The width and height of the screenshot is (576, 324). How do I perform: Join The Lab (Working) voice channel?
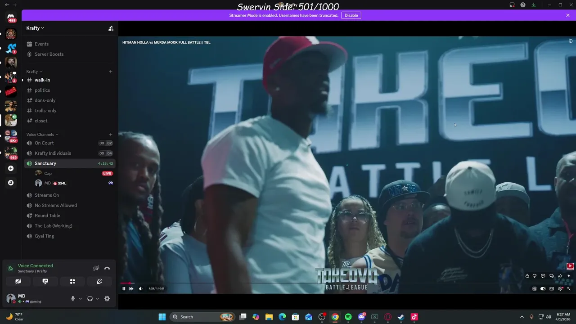[x=70, y=226]
